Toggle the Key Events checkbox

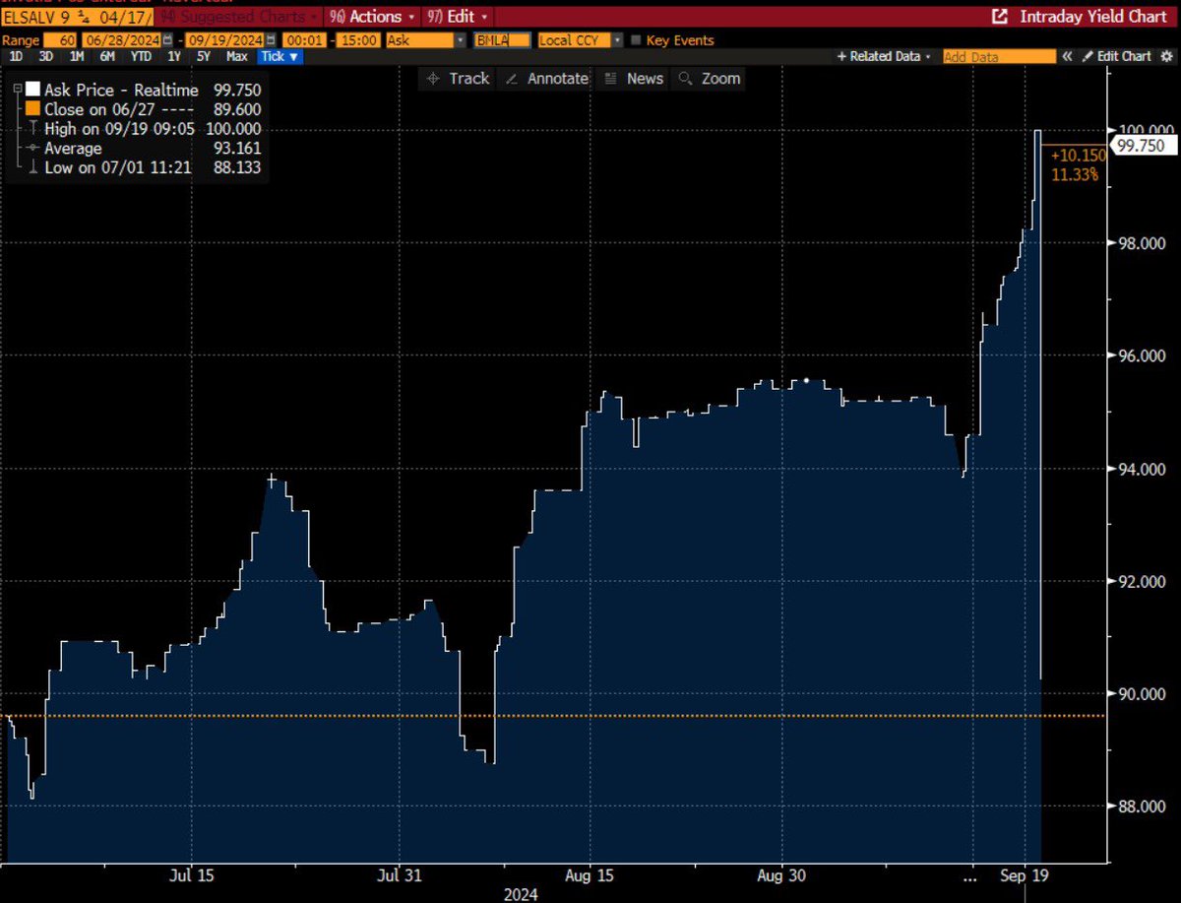(x=635, y=40)
